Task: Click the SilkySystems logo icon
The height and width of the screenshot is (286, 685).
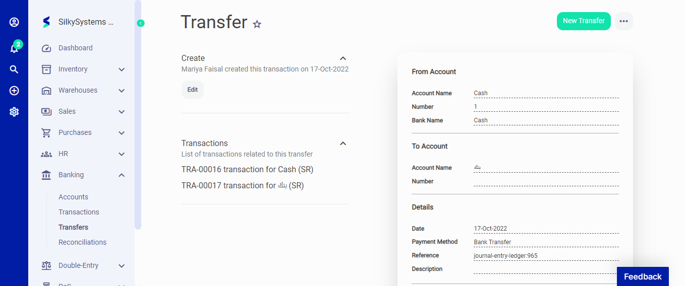Action: pyautogui.click(x=46, y=22)
